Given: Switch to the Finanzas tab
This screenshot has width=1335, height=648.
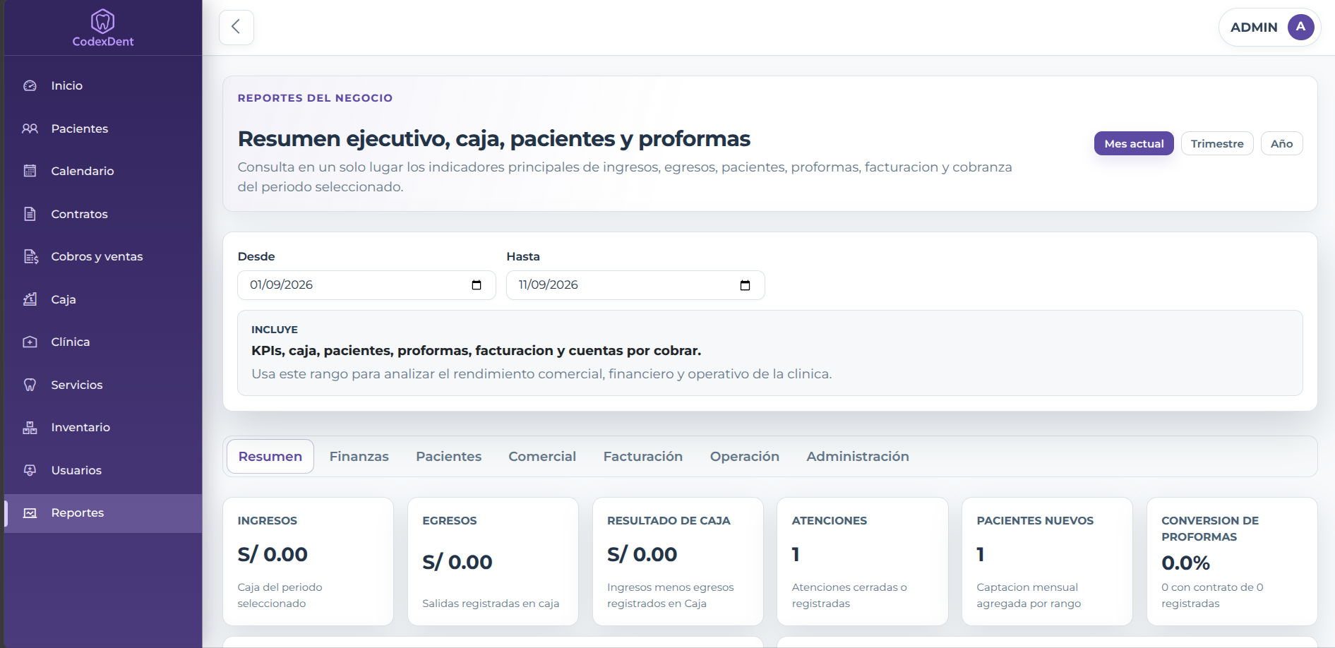Looking at the screenshot, I should click(359, 456).
